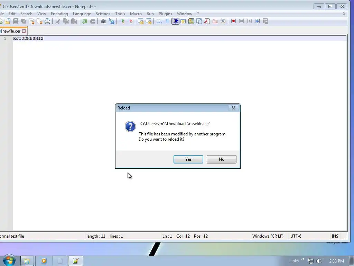Viewport: 354px width, 266px height.
Task: Click the 'Ln : 1' status bar text
Action: (x=167, y=236)
